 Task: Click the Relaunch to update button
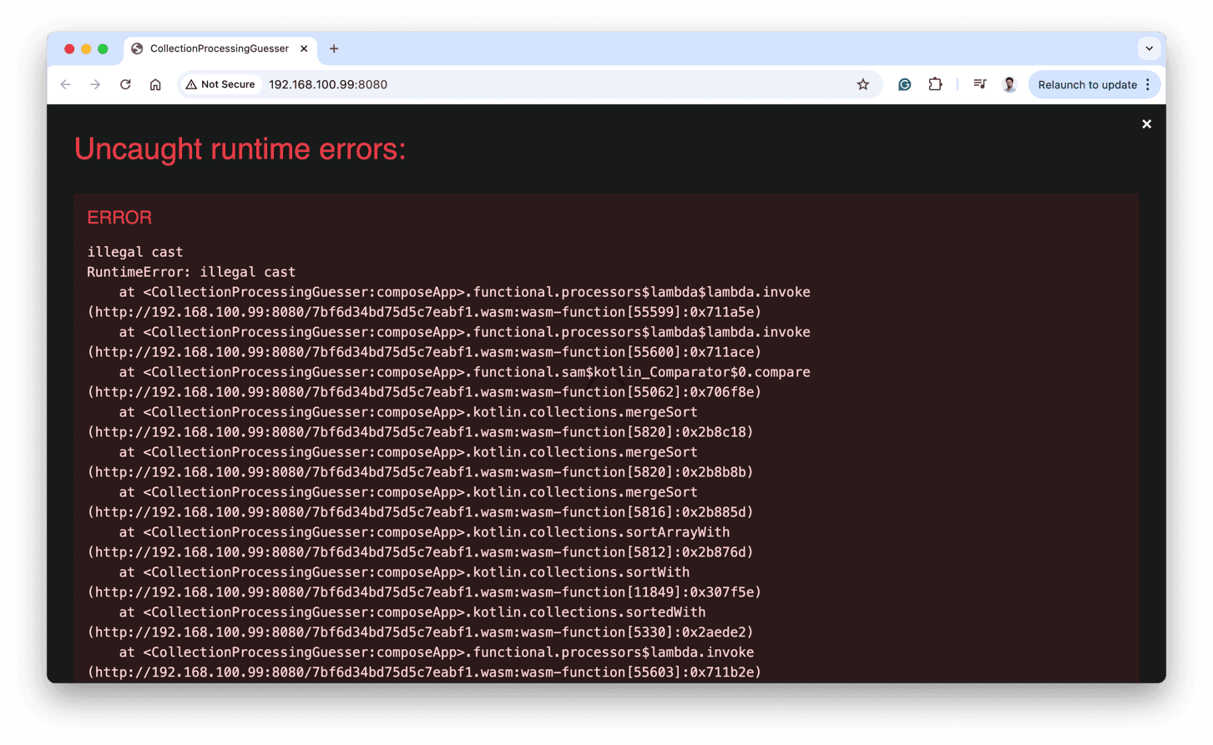click(1087, 84)
